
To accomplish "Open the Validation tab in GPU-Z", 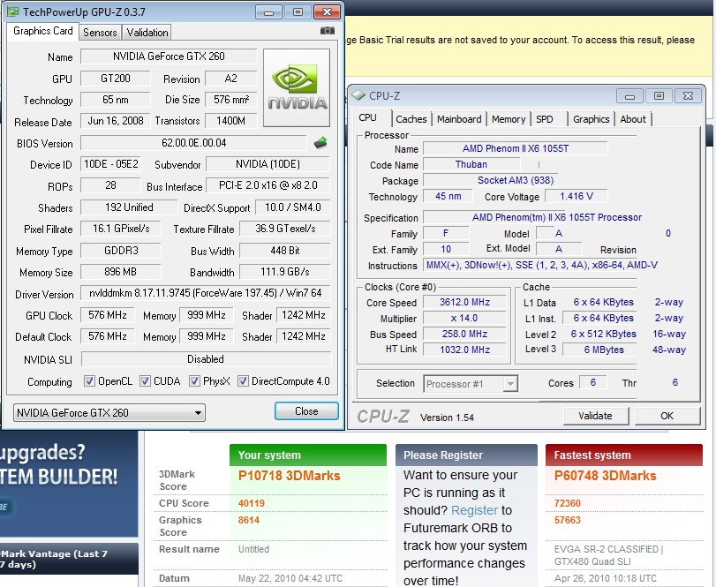I will [147, 33].
